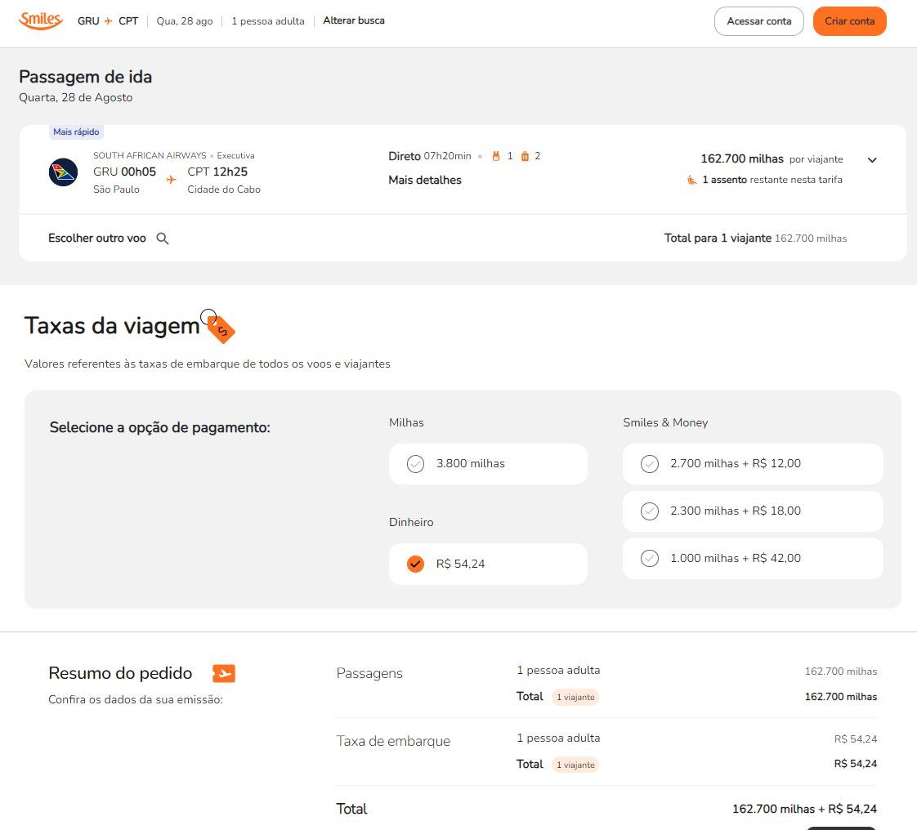Click the Smiles logo
Image resolution: width=917 pixels, height=830 pixels.
(41, 20)
